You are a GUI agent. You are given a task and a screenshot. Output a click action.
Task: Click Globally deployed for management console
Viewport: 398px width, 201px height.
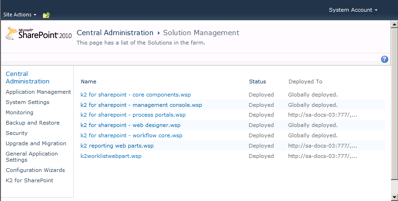[x=313, y=105]
